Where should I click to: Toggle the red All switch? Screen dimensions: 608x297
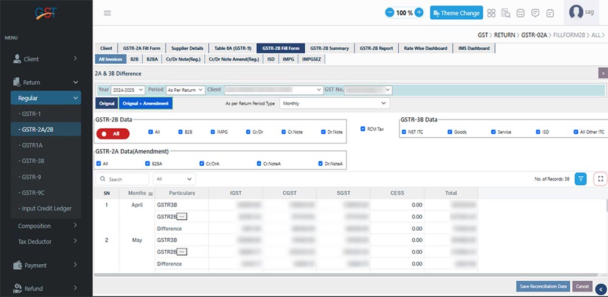pyautogui.click(x=112, y=133)
